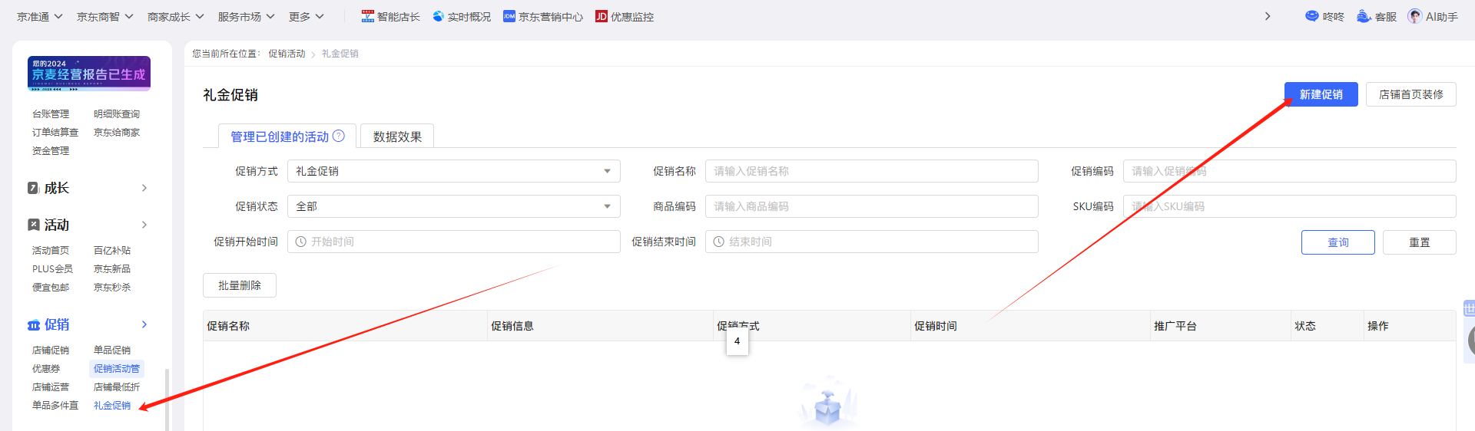
Task: Launch the AI助手 avatar icon
Action: [1414, 16]
